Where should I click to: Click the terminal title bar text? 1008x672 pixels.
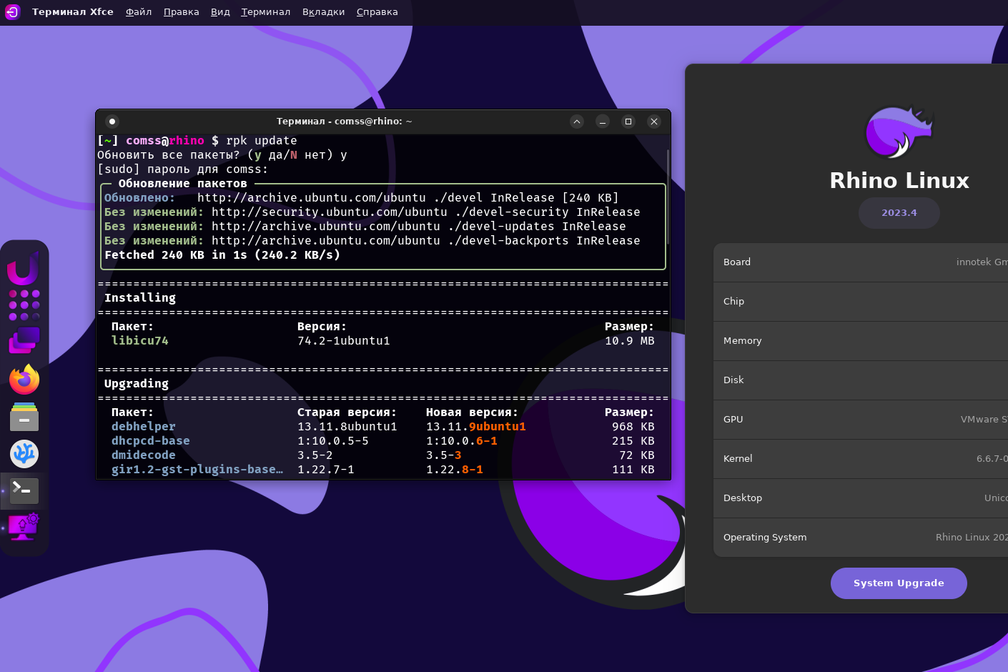[x=345, y=122]
